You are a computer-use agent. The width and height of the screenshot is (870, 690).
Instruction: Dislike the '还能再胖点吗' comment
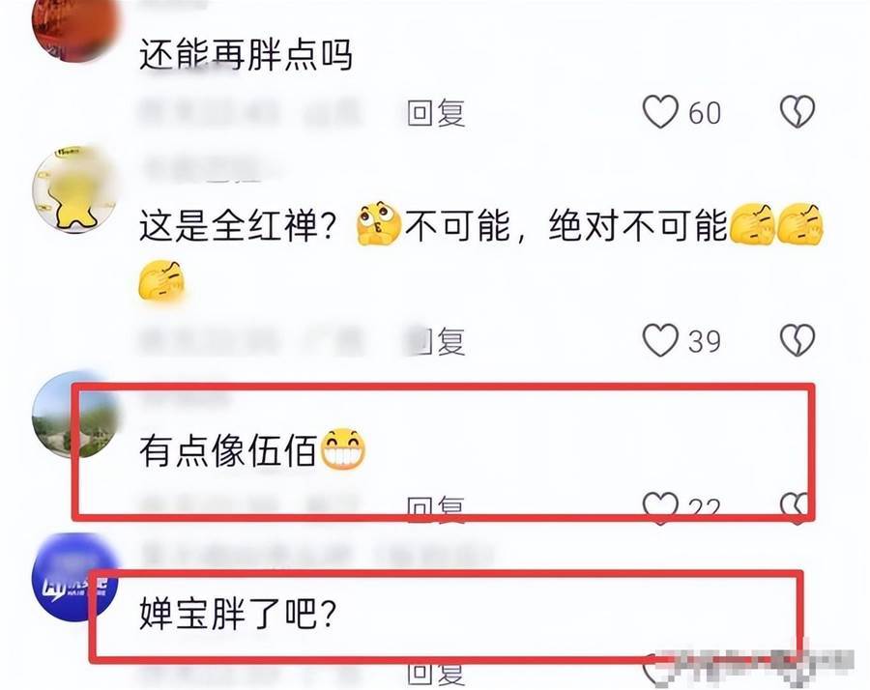tap(797, 111)
